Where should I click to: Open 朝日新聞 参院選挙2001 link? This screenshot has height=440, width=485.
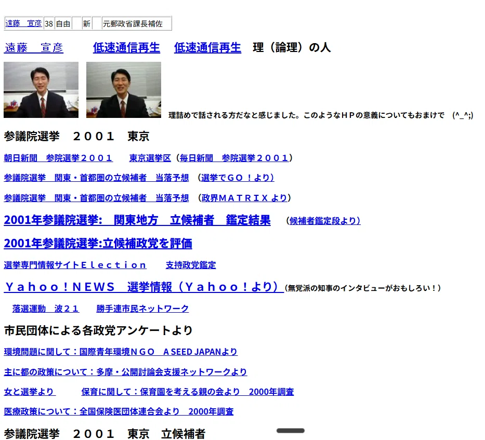point(58,158)
